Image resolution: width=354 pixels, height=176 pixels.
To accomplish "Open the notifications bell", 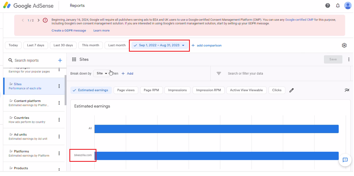I will pyautogui.click(x=338, y=5).
